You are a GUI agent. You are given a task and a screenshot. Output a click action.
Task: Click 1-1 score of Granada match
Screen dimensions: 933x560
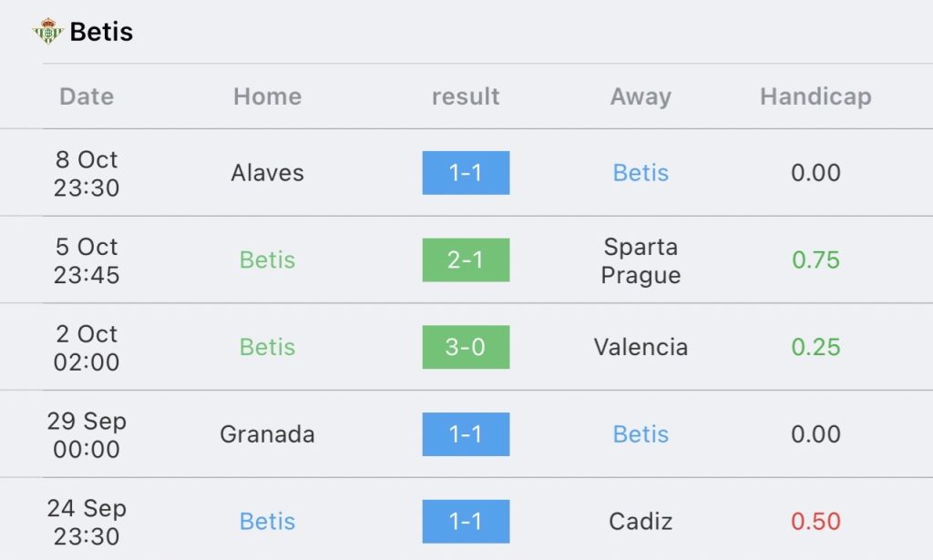point(466,434)
